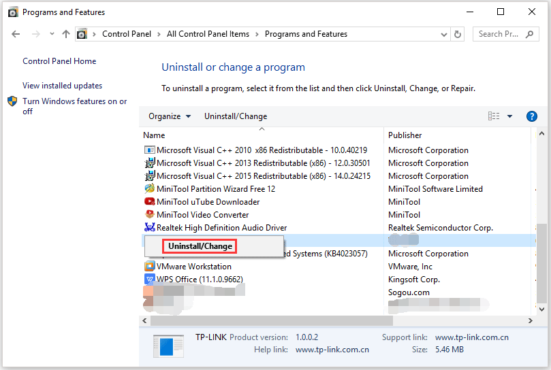Click MiniTool Video Converter icon
551x370 pixels.
click(x=150, y=214)
